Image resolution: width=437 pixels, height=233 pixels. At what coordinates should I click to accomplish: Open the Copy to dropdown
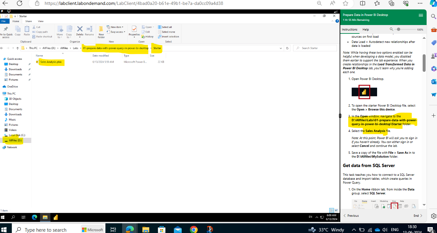pyautogui.click(x=69, y=32)
